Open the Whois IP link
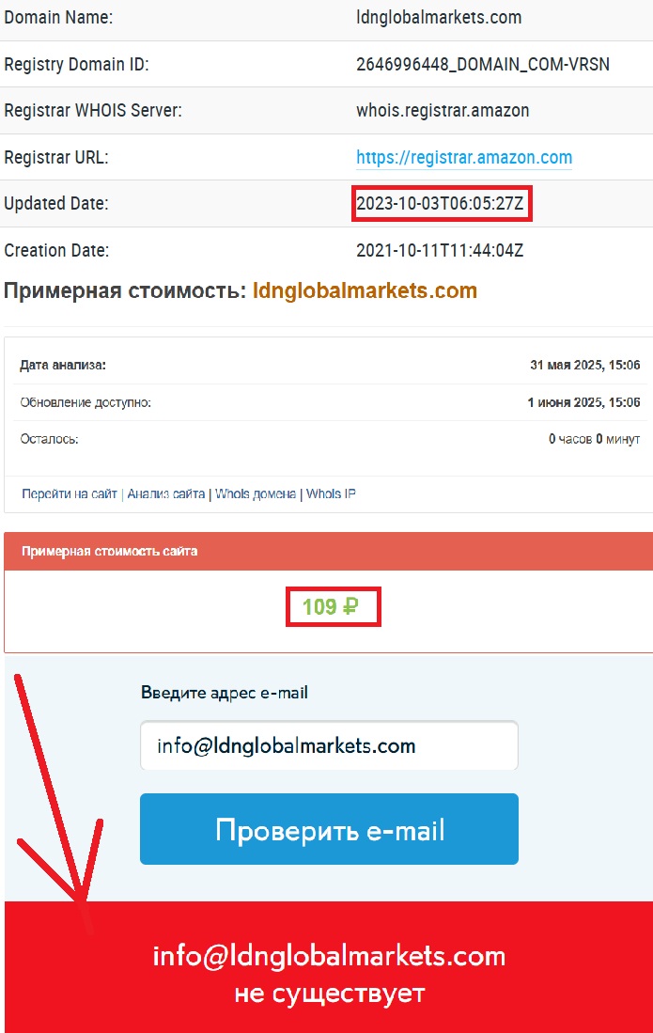 (331, 493)
